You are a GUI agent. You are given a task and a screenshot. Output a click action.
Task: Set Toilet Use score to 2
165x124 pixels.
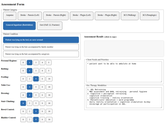pyautogui.click(x=30, y=87)
